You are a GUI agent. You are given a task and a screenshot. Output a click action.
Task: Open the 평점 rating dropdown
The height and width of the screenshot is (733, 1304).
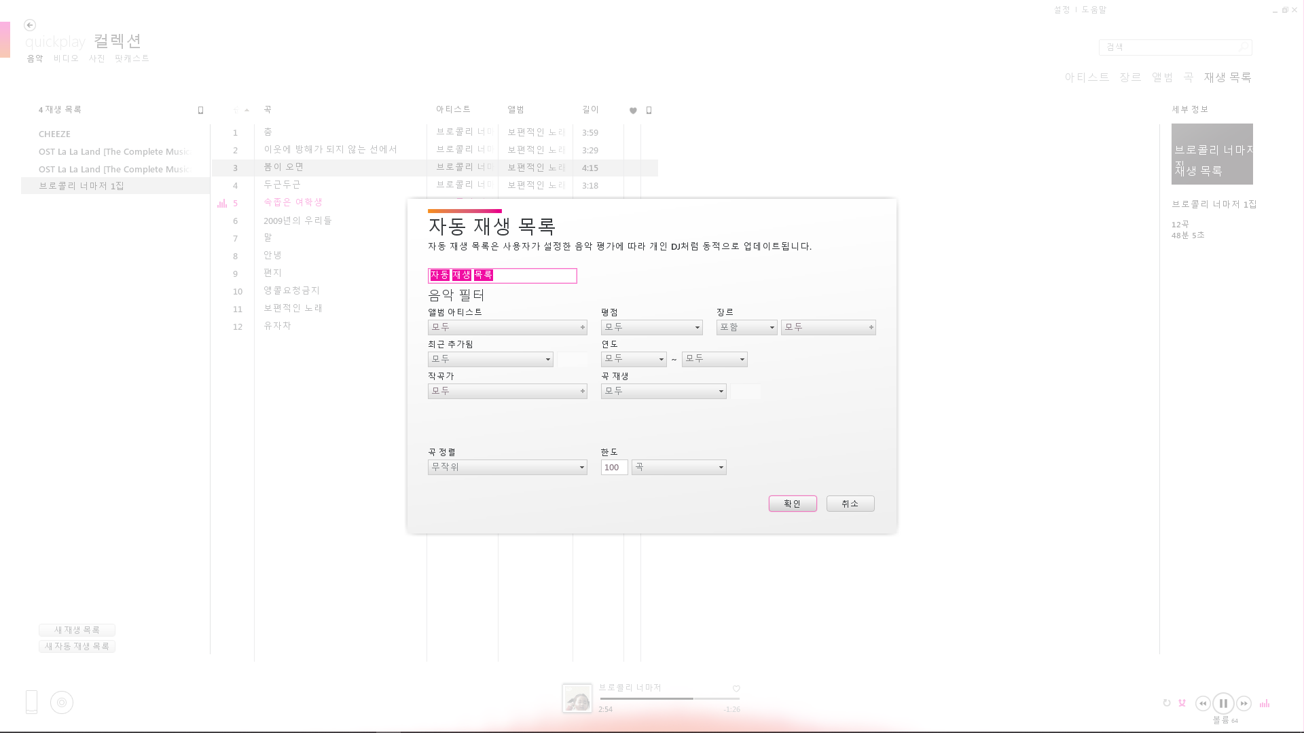(x=651, y=327)
